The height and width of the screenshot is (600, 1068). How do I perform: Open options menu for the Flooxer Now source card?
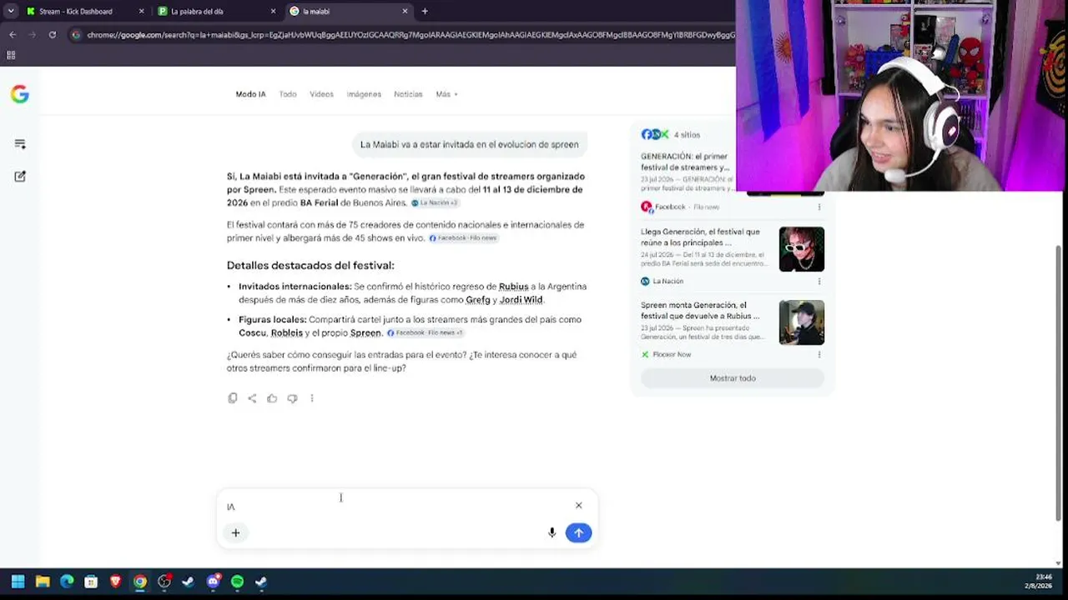pyautogui.click(x=819, y=355)
